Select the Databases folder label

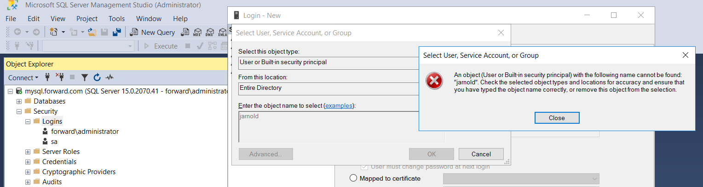50,101
